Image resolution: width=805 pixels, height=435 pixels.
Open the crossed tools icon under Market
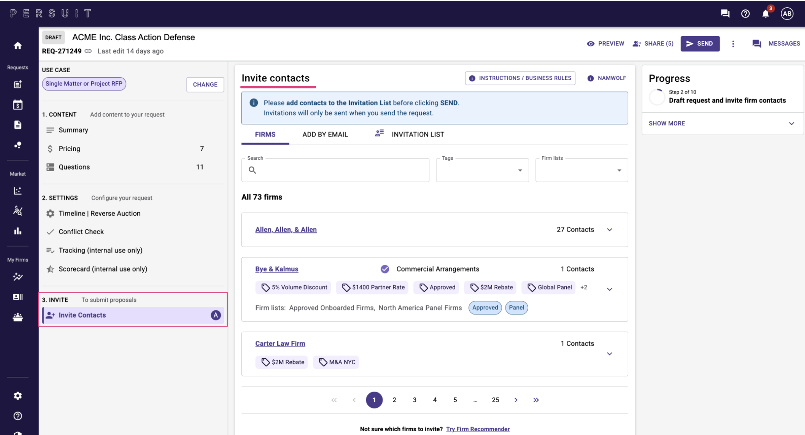point(18,211)
